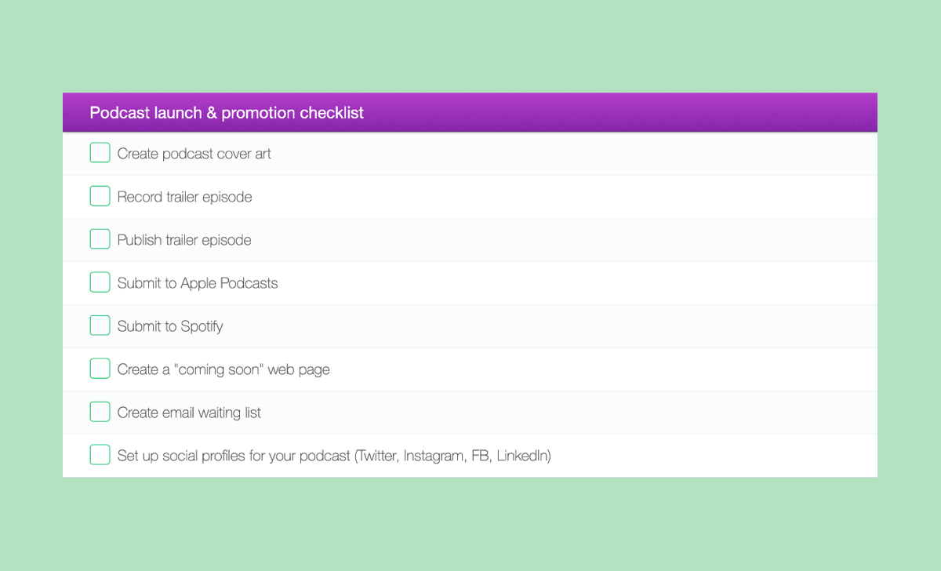The image size is (941, 571).
Task: Click the "Submit to Spotify" item text
Action: click(x=170, y=326)
